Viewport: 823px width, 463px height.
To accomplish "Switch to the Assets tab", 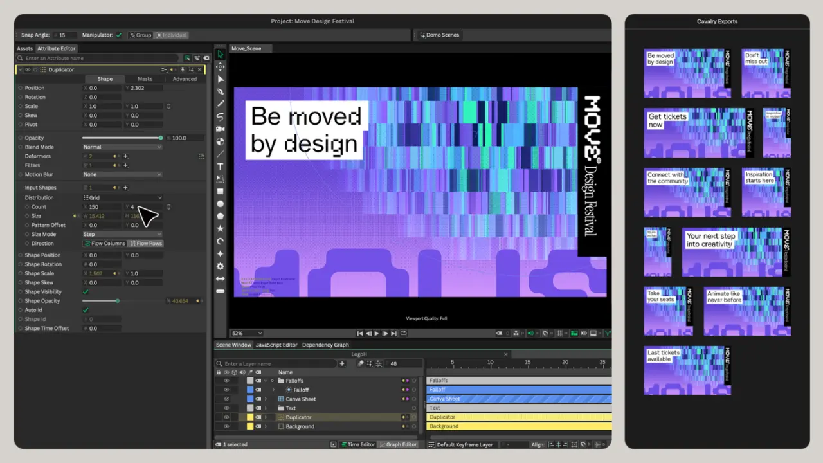I will tap(24, 48).
